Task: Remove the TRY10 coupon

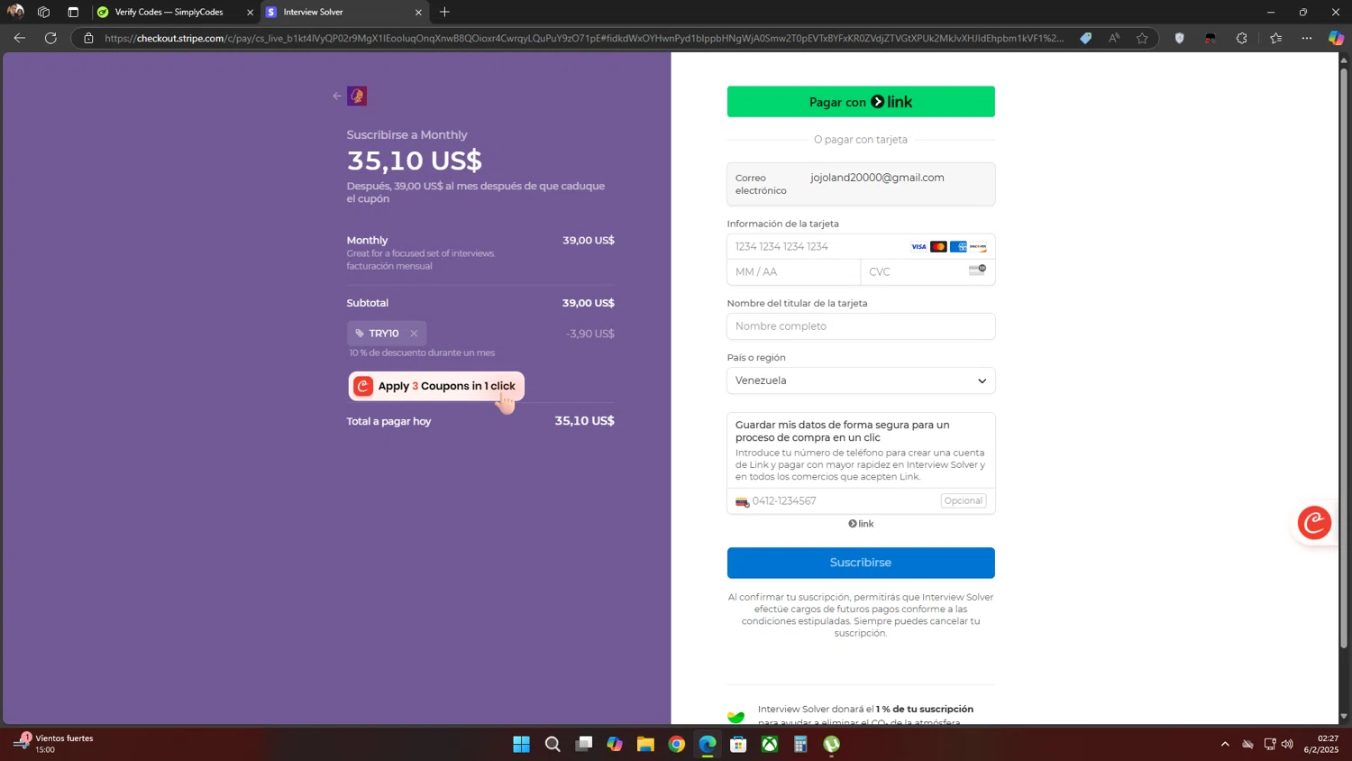Action: click(x=414, y=334)
